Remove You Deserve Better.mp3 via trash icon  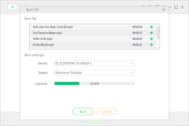pyautogui.click(x=151, y=33)
